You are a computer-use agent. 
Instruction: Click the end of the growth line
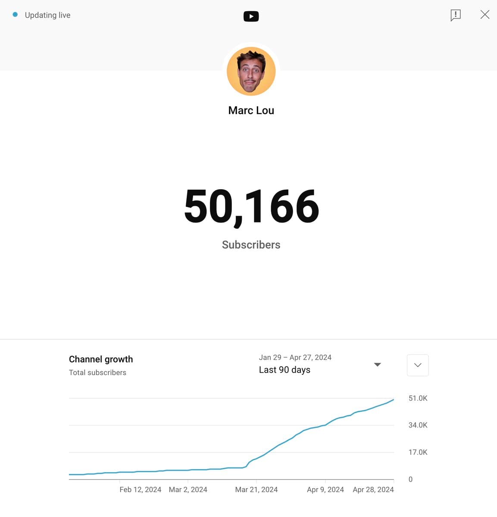click(x=393, y=400)
